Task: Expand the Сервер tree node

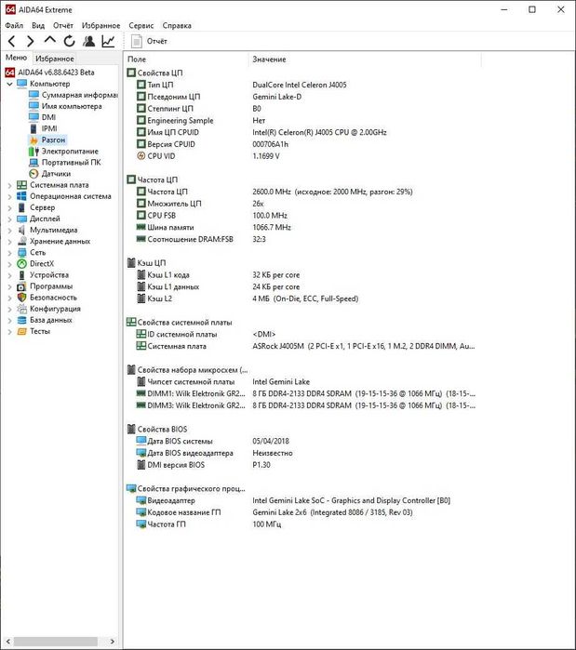Action: pyautogui.click(x=9, y=207)
